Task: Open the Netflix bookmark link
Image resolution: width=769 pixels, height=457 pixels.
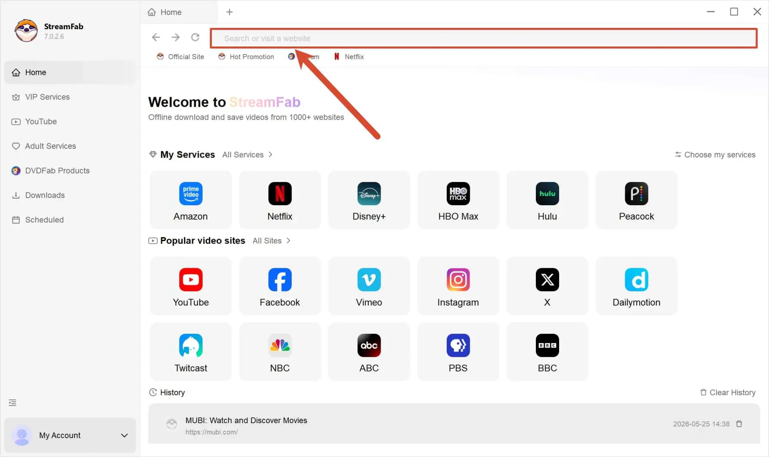Action: pos(348,57)
